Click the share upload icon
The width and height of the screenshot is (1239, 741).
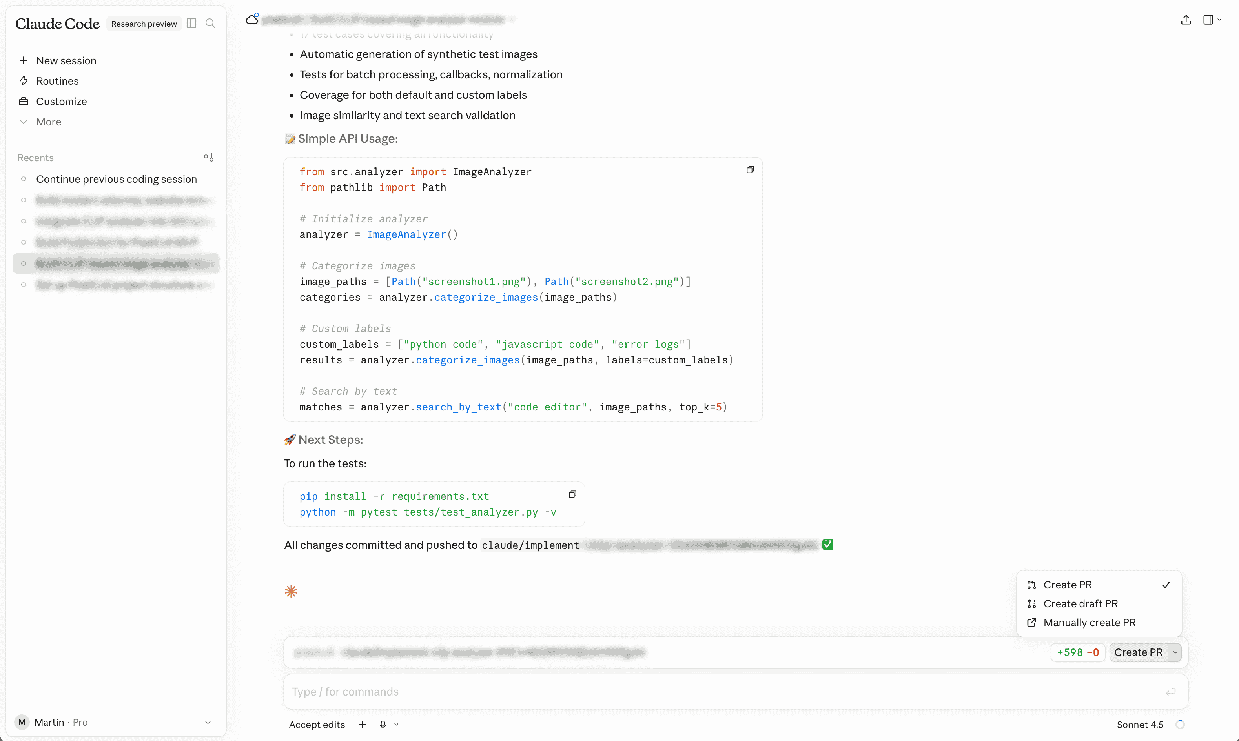(x=1186, y=20)
